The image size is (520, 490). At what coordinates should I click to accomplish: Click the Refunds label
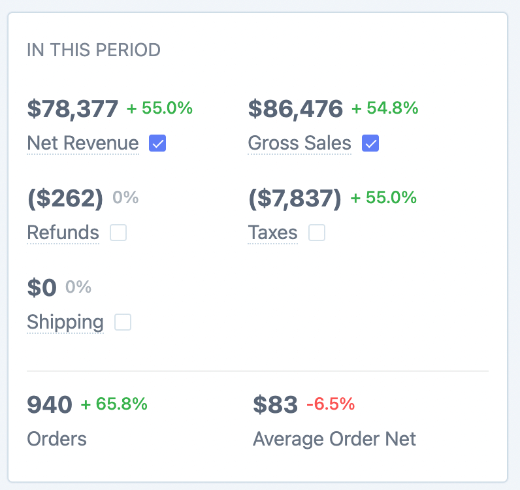pos(63,233)
